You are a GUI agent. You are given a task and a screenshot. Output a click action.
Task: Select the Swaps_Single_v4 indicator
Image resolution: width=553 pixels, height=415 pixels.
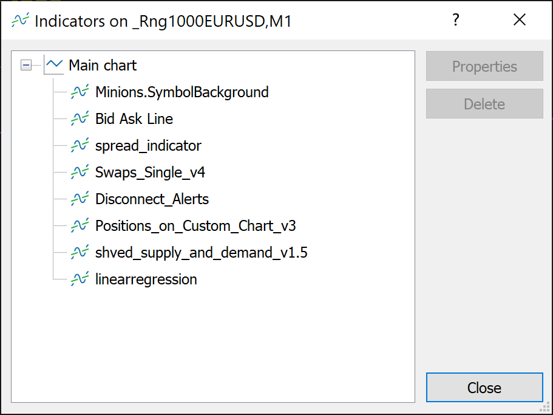[150, 173]
